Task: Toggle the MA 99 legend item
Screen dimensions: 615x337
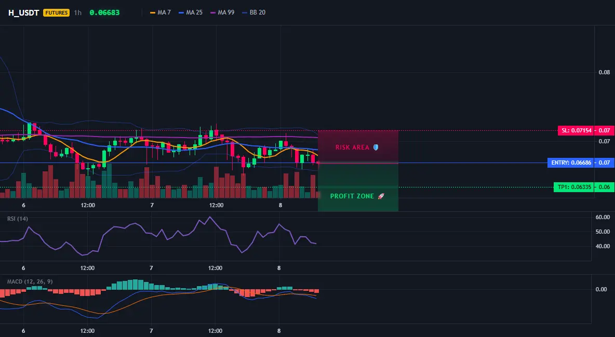Action: (222, 12)
